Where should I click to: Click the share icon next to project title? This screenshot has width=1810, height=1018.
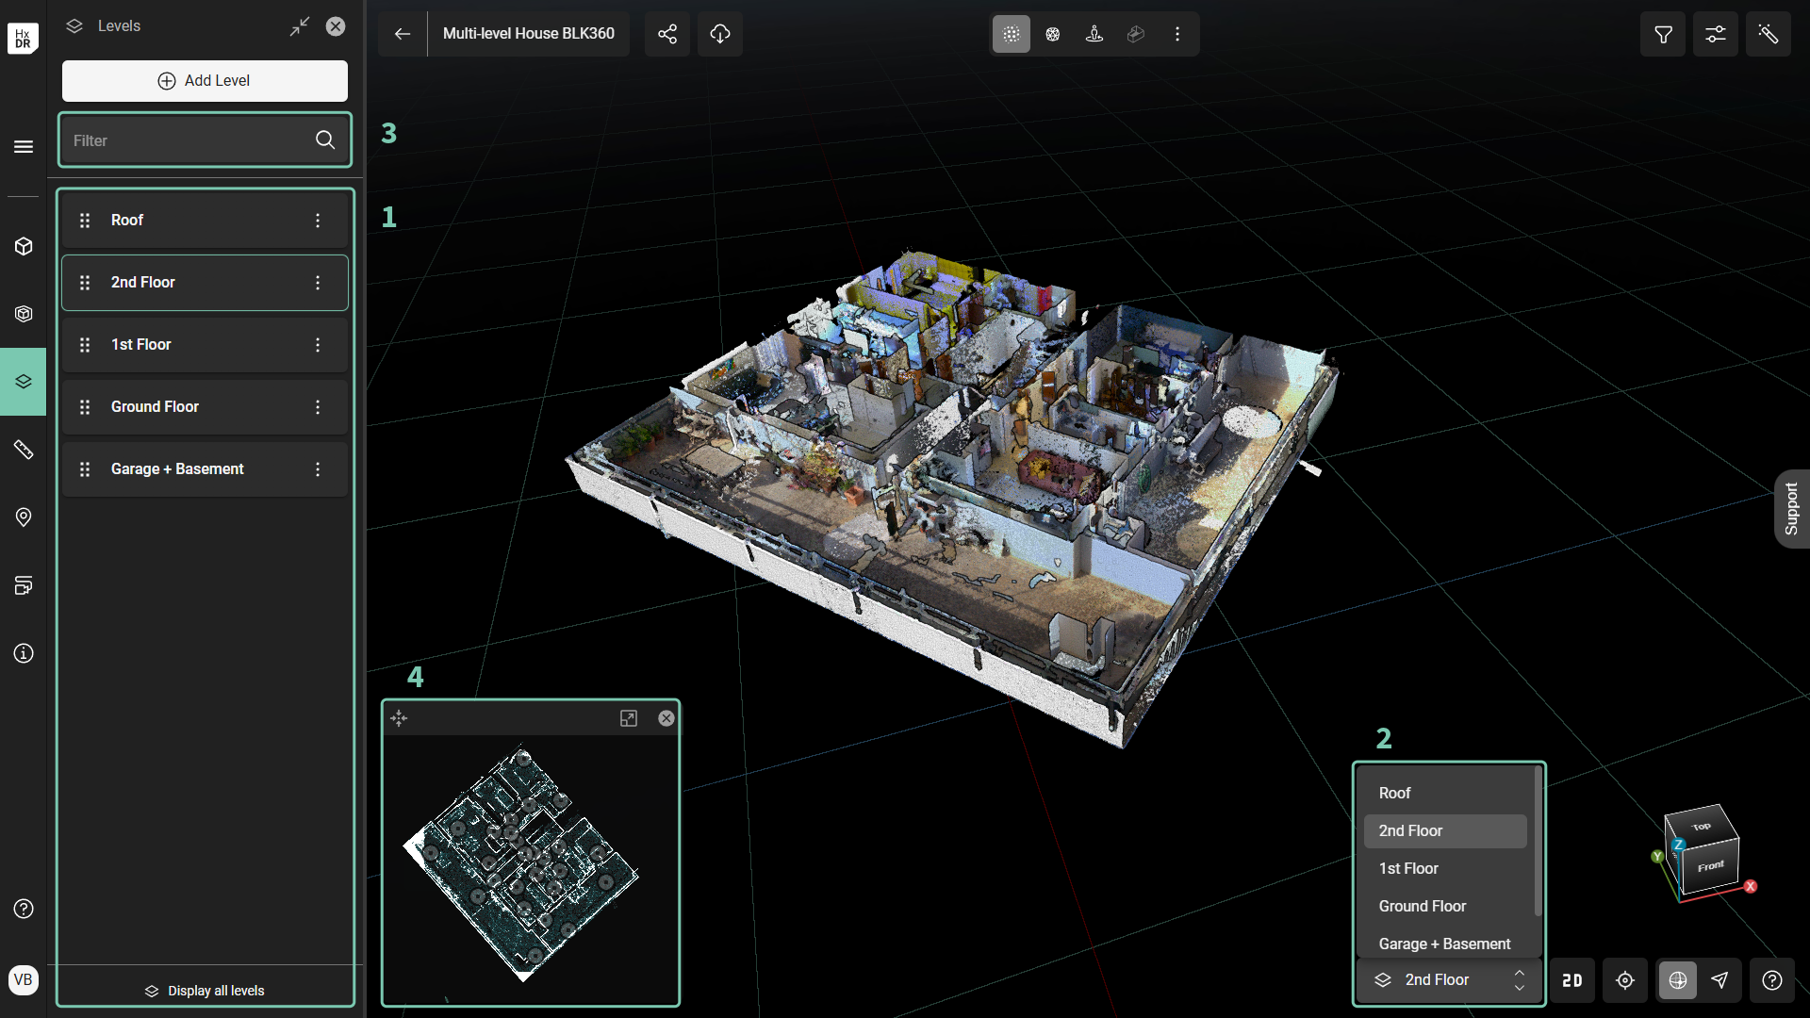coord(667,34)
